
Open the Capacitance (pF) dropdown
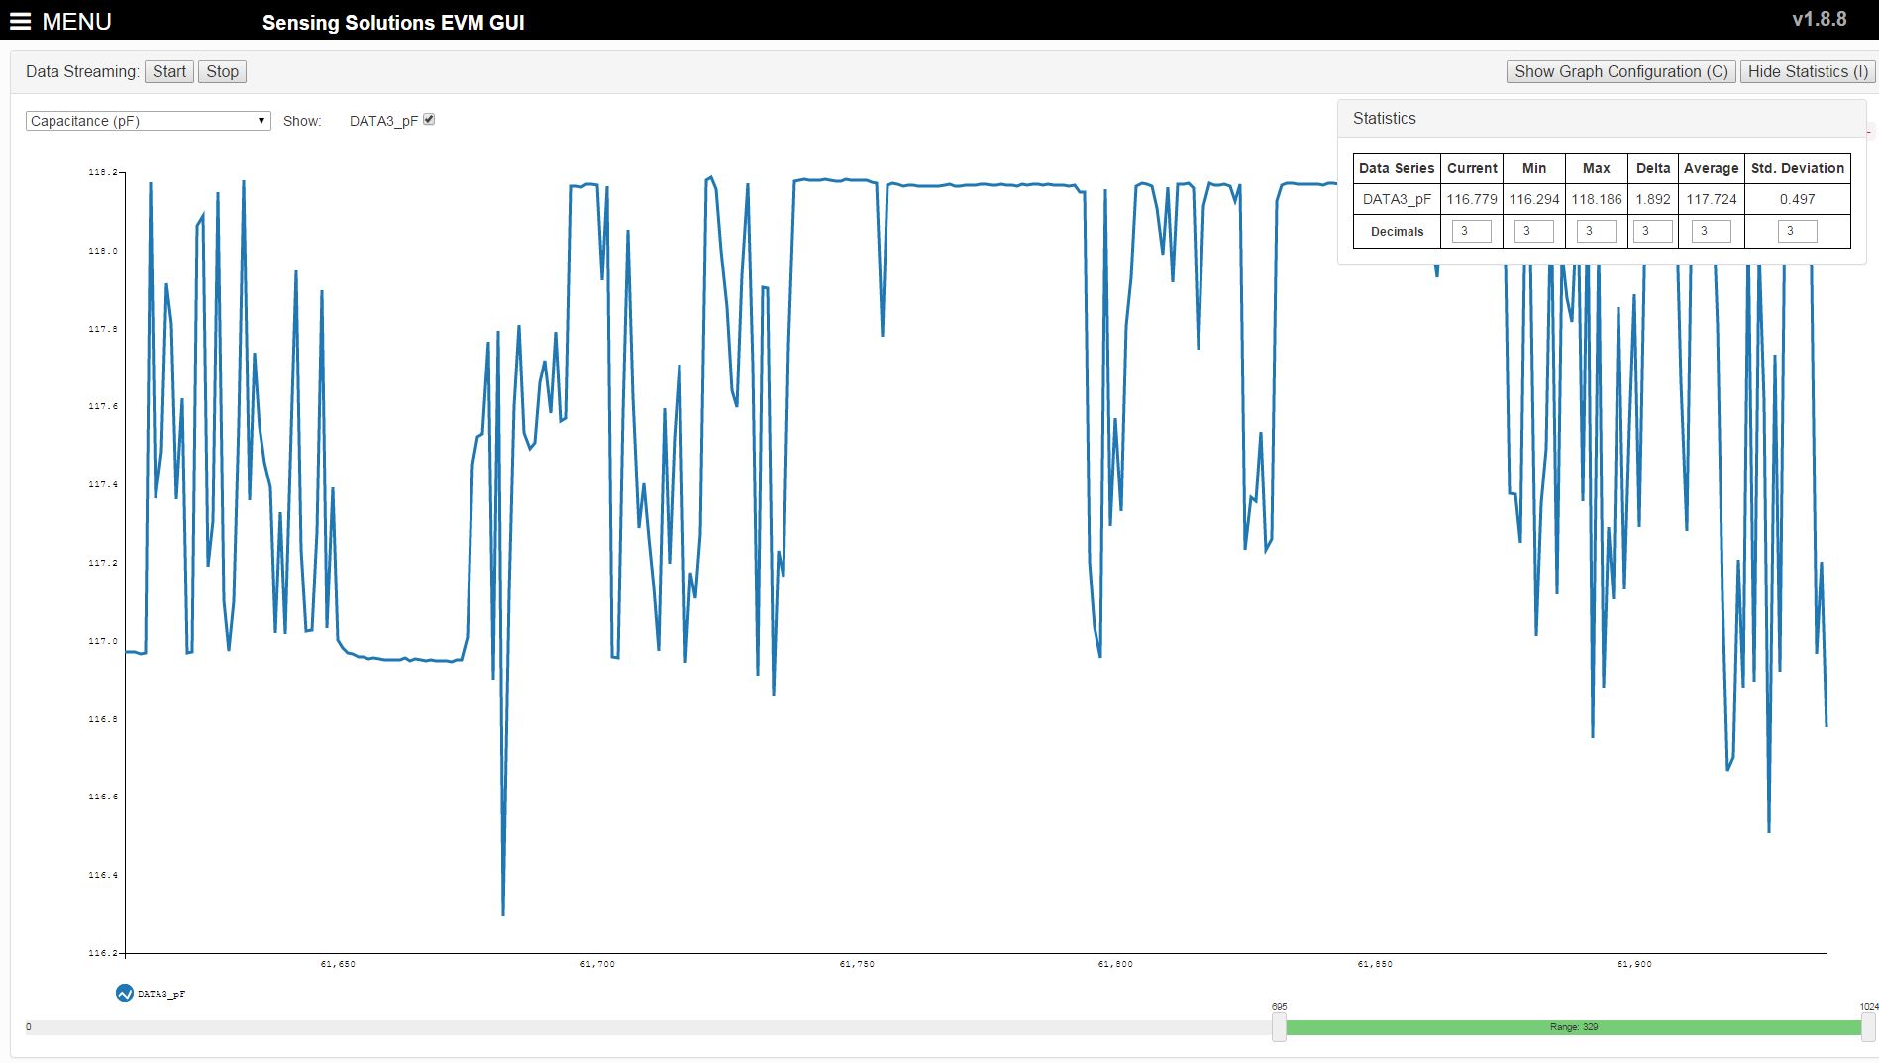(x=148, y=121)
